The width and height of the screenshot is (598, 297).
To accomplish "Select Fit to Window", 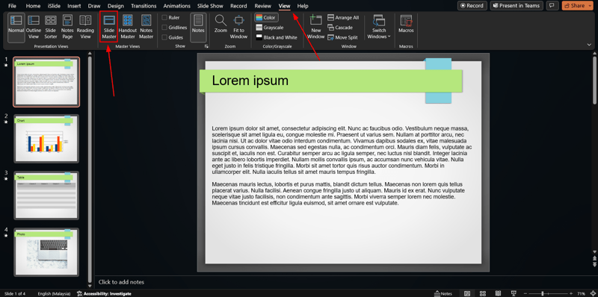I will coord(238,27).
